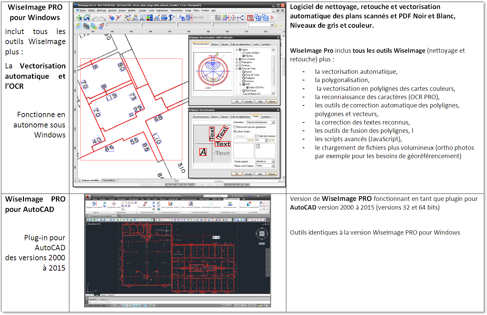Click the scissors cut raster tool icon
487x315 pixels.
(x=142, y=18)
